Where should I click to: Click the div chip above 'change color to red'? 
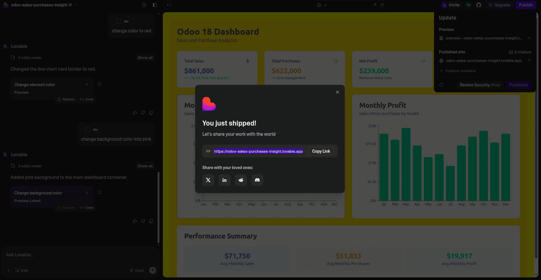(122, 21)
